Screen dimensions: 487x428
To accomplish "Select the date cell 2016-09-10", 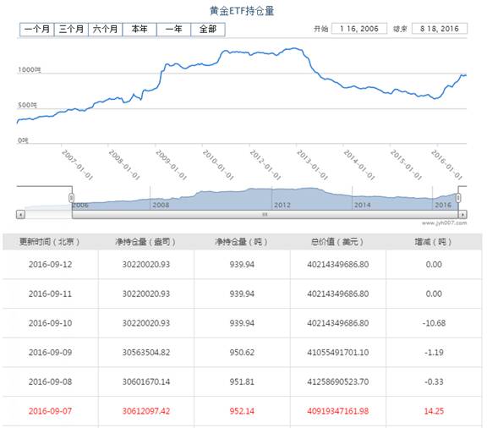I will coord(51,323).
